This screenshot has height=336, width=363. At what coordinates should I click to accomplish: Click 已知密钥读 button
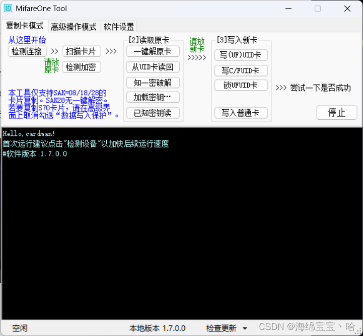click(x=153, y=113)
